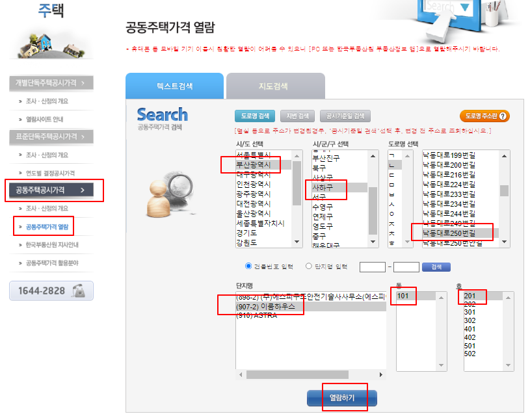This screenshot has height=414, width=530.
Task: Click the 열람하기 button
Action: tap(341, 398)
